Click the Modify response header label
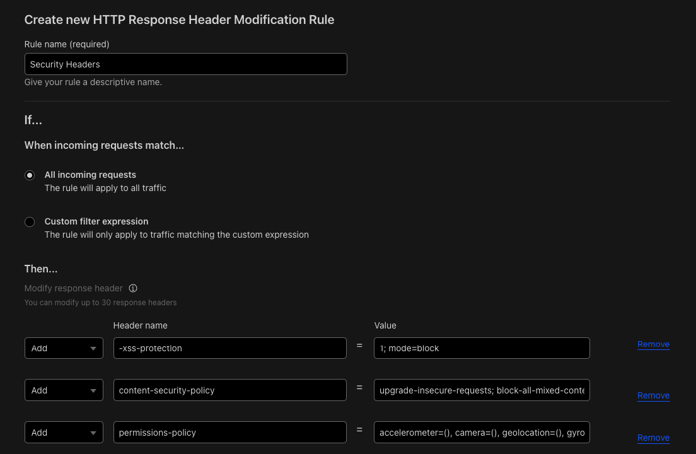Screen dimensions: 696x454 [74, 288]
